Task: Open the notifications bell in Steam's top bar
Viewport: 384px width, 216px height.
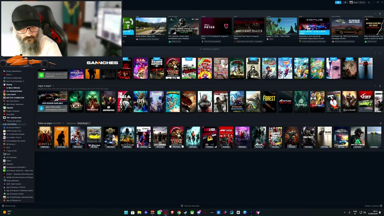Action: pyautogui.click(x=345, y=2)
